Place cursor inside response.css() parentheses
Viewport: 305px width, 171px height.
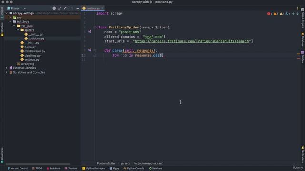click(x=162, y=55)
